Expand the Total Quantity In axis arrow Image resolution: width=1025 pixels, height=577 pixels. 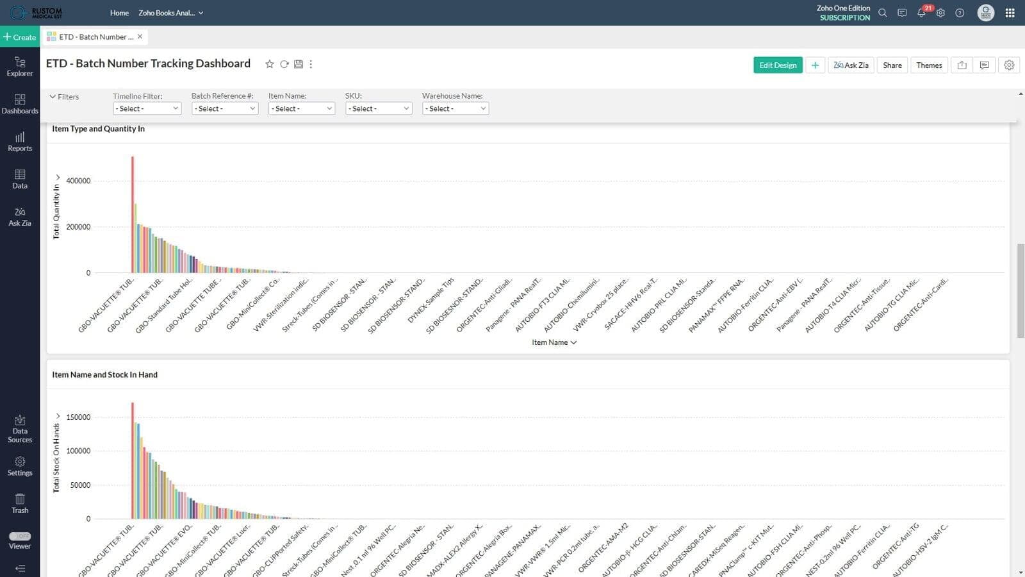pos(58,178)
